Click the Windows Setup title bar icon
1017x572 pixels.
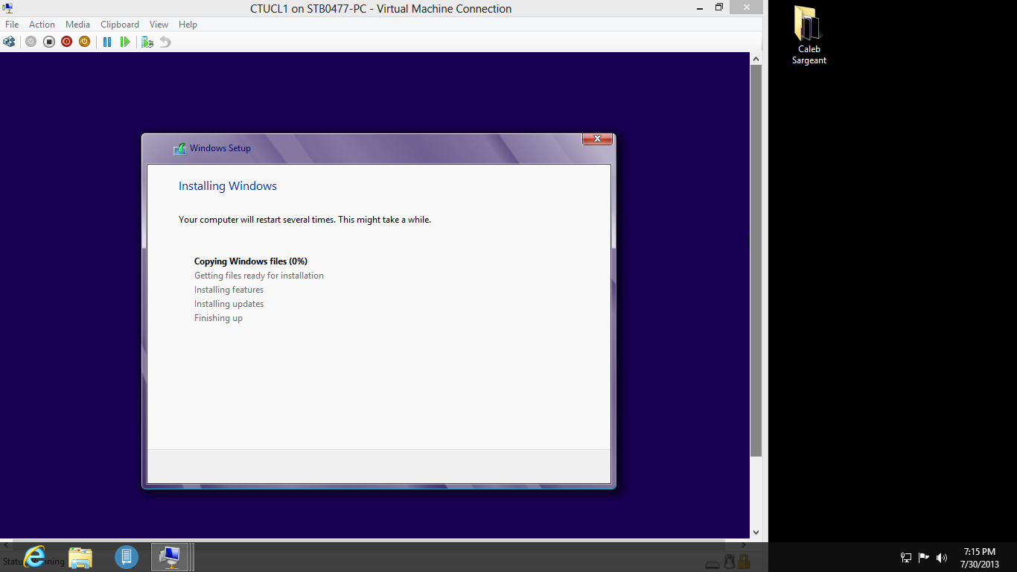tap(179, 148)
